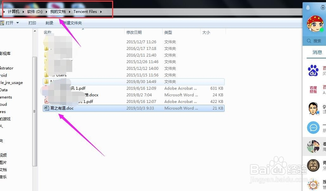Expand arrow after 我的文档 breadcrumb
Viewport: 326px width, 191px height.
tap(69, 12)
